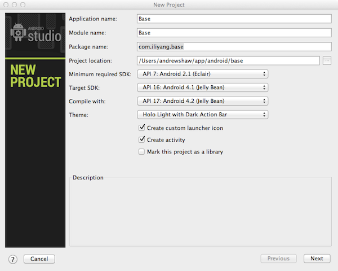This screenshot has width=338, height=271.
Task: Browse for project location with ellipsis button
Action: pyautogui.click(x=327, y=61)
